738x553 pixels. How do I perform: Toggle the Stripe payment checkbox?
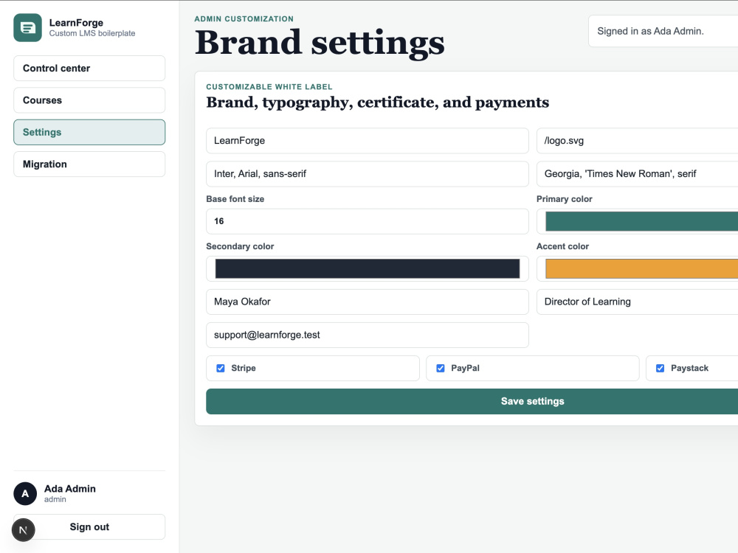click(220, 368)
